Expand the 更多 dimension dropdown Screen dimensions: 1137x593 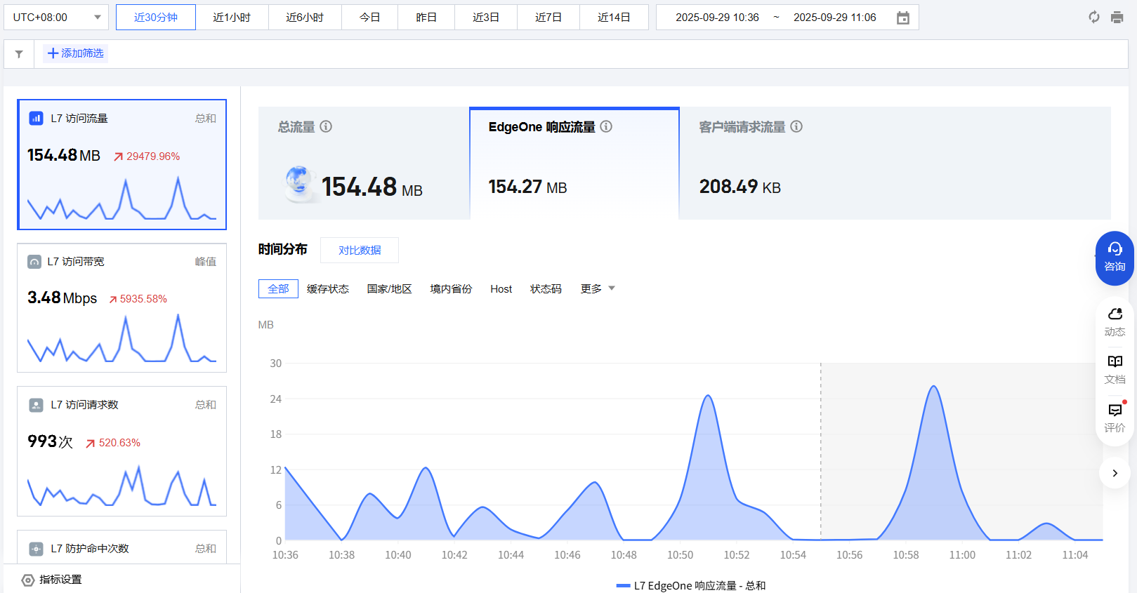598,288
